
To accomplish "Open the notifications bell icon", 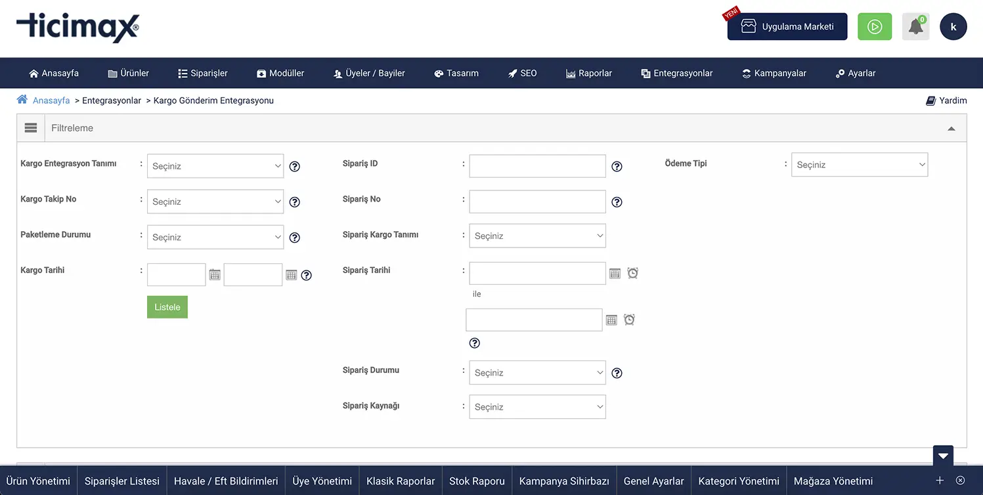I will (915, 27).
